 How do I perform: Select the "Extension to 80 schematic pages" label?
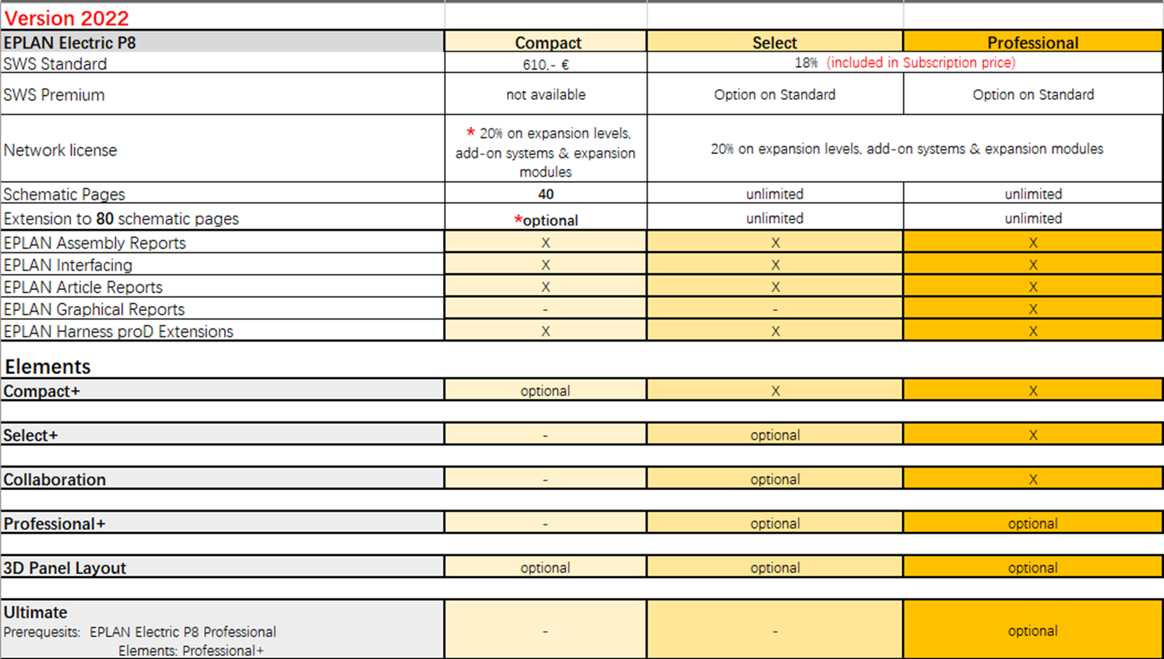(x=121, y=219)
